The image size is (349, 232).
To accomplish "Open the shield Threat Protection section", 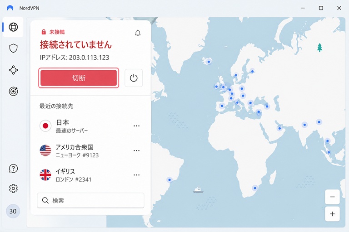I will pyautogui.click(x=13, y=48).
